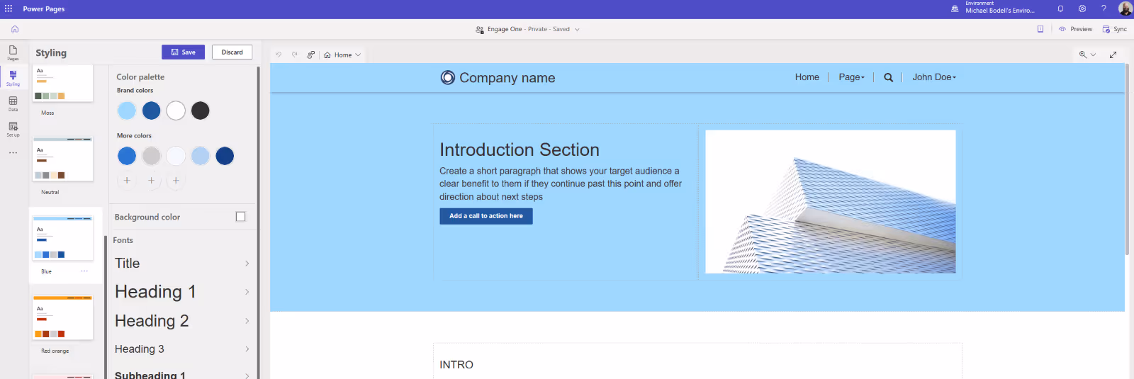This screenshot has width=1134, height=379.
Task: Click 'Add a call to action here' button
Action: pos(486,216)
